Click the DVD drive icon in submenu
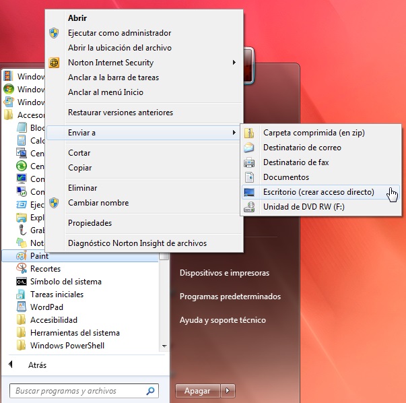Image resolution: width=406 pixels, height=403 pixels. pos(249,207)
